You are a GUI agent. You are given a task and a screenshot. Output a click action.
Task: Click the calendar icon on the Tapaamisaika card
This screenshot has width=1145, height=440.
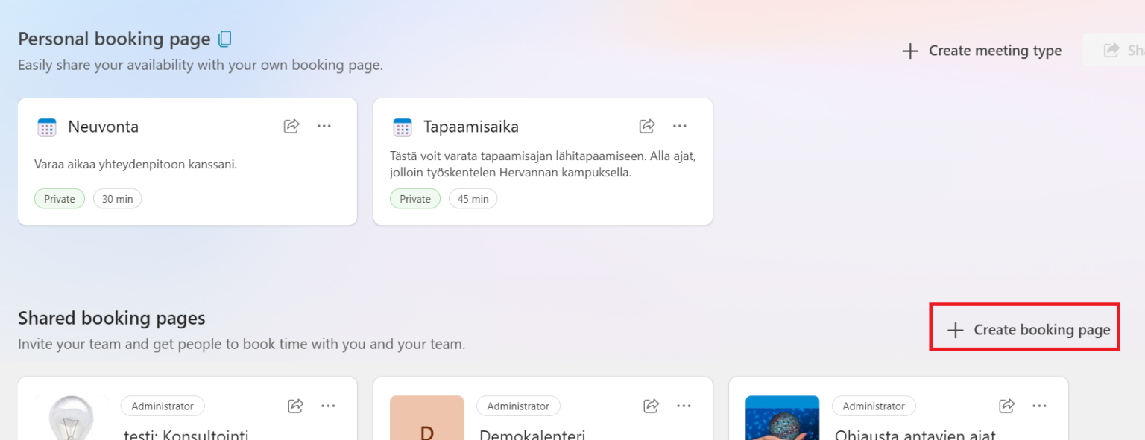click(402, 127)
